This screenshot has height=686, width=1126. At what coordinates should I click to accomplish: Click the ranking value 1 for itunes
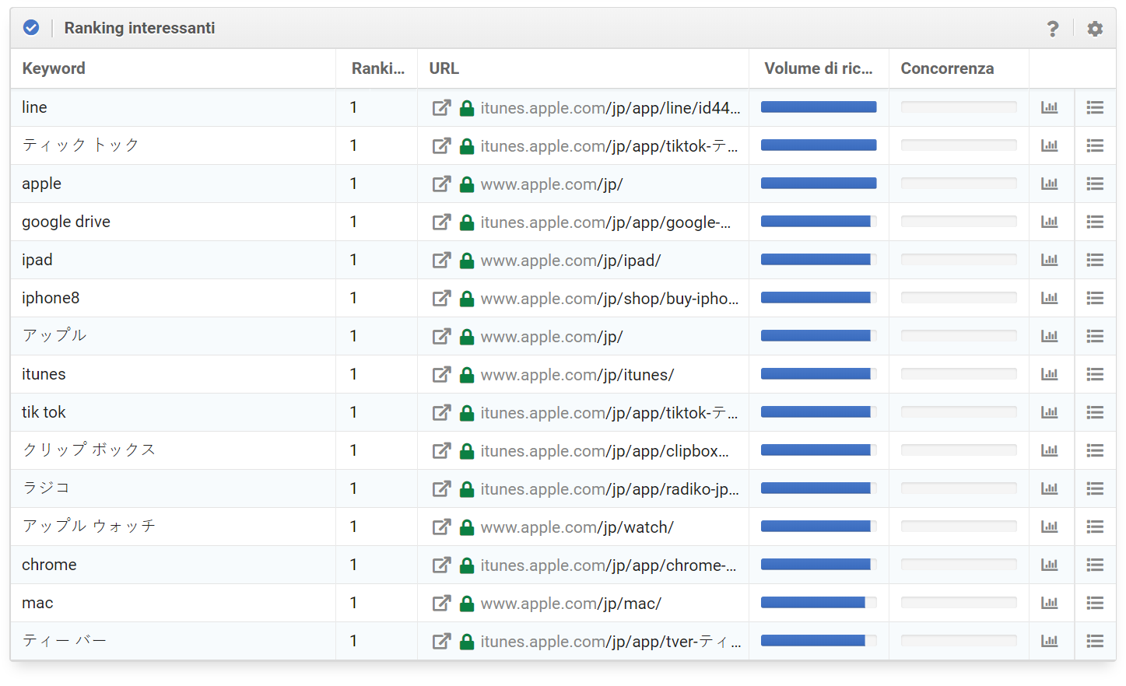(354, 374)
